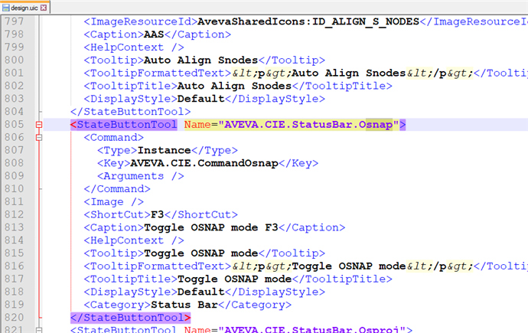This screenshot has height=333, width=528.
Task: Click the AVEVA.CIE.StatusBar.Osnap name value
Action: [x=308, y=125]
